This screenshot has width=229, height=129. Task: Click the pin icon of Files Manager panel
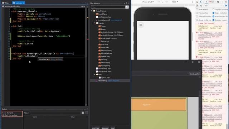click(126, 3)
